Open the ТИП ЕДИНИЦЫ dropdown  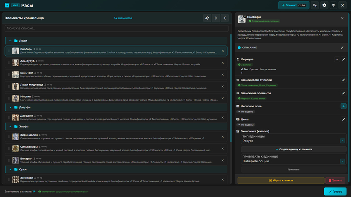pos(294,139)
